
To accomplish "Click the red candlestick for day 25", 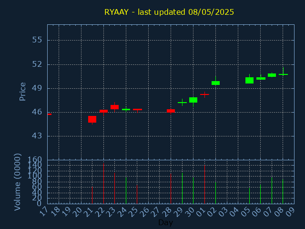I will pyautogui.click(x=137, y=110).
